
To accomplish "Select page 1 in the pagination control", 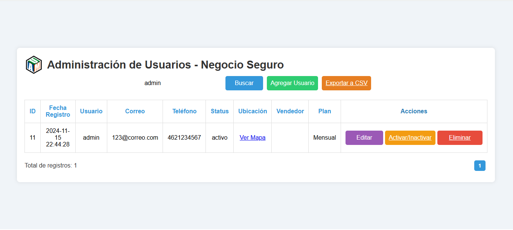I will coord(480,166).
